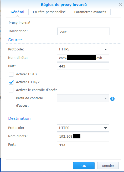The image size is (124, 172).
Task: Select the Général tab
Action: pyautogui.click(x=17, y=12)
